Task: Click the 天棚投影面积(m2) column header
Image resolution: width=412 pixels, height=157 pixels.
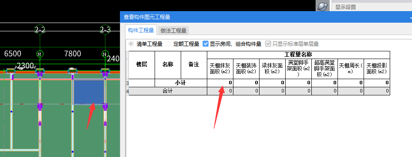Action: (x=377, y=68)
